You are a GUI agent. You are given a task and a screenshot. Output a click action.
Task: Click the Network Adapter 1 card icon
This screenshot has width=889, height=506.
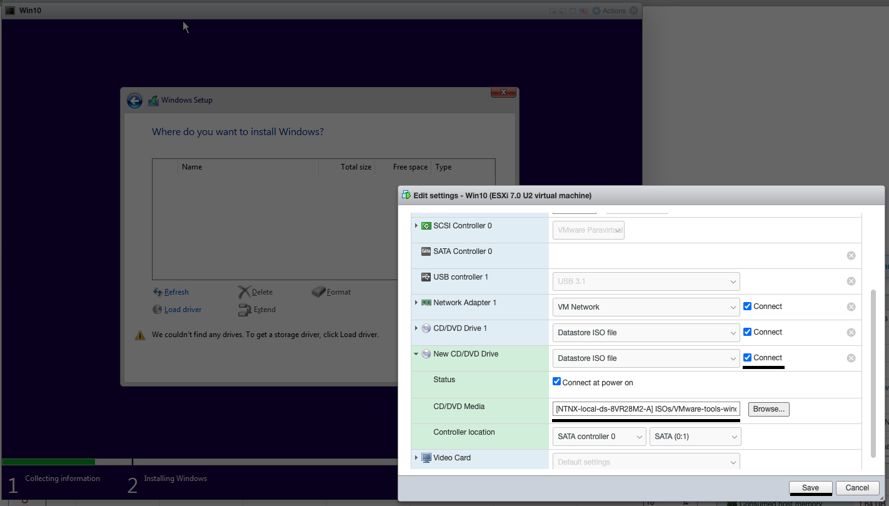(426, 303)
